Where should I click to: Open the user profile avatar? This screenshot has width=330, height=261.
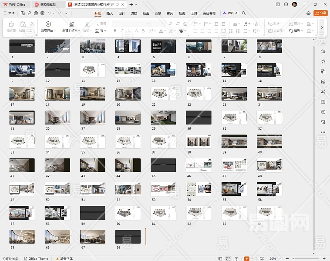(295, 4)
